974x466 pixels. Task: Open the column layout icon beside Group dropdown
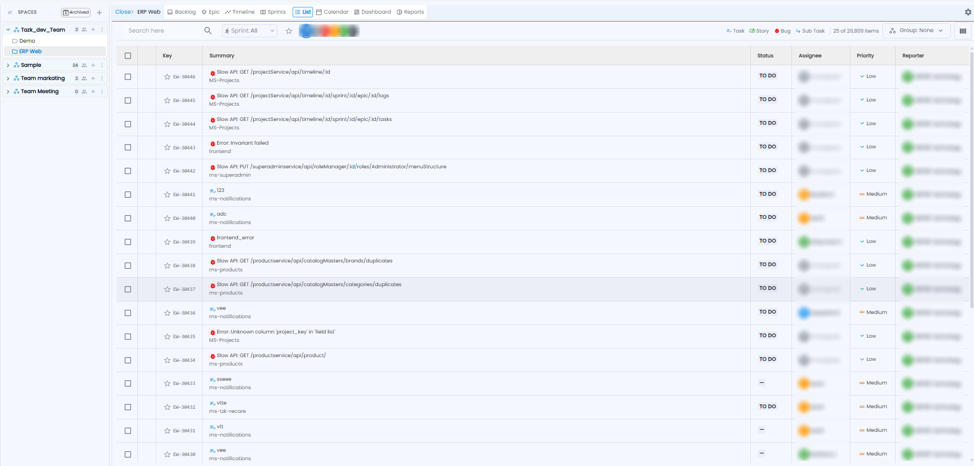962,31
